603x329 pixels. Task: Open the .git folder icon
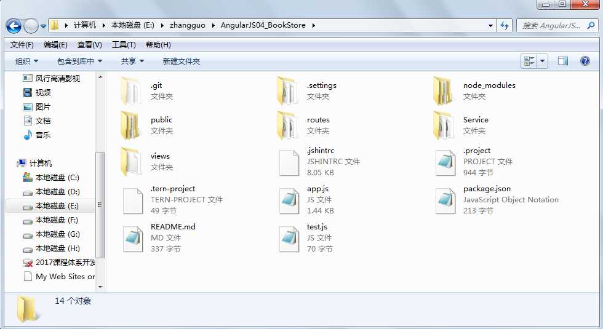[130, 91]
